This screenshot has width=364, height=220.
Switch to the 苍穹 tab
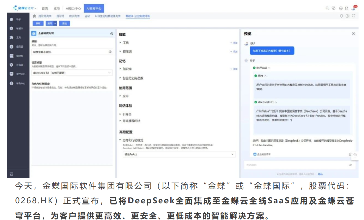point(87,16)
